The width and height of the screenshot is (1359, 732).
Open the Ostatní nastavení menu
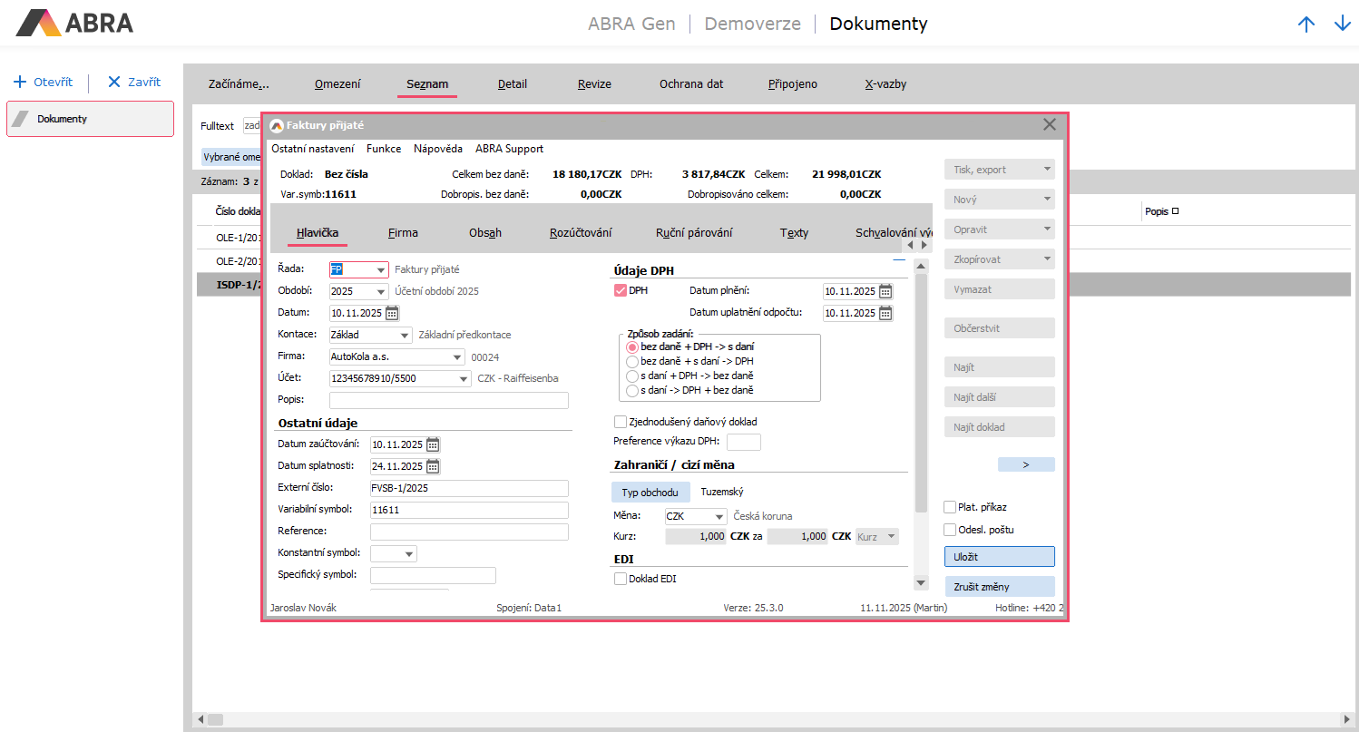[x=313, y=149]
